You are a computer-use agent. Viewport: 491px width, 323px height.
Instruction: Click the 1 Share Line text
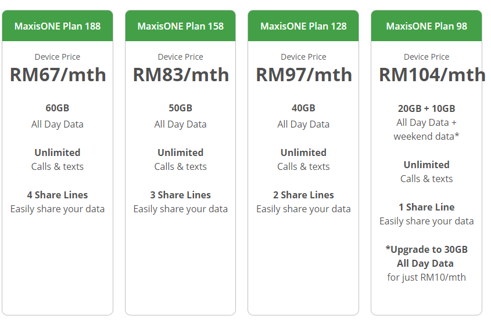tap(427, 207)
